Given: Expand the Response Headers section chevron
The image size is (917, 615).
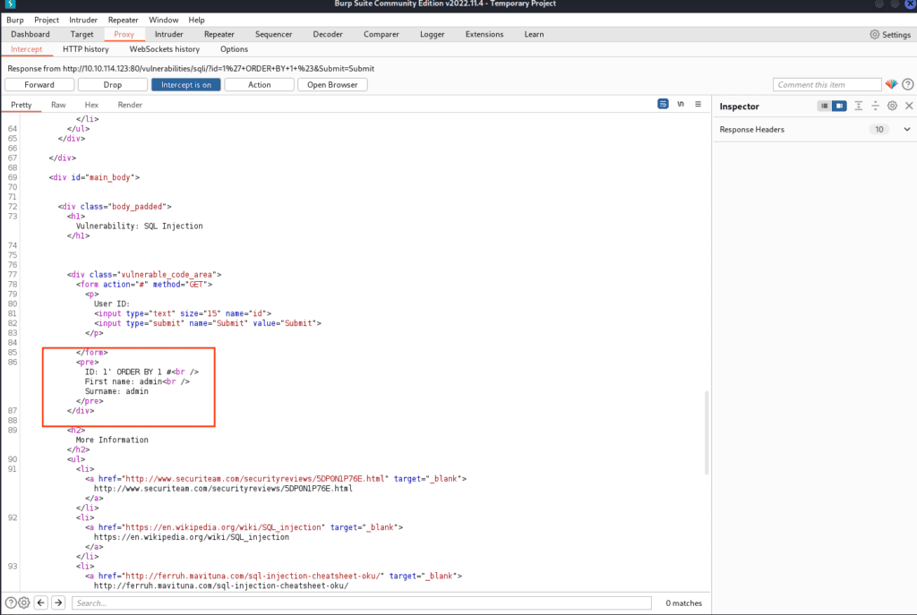Looking at the screenshot, I should tap(906, 129).
